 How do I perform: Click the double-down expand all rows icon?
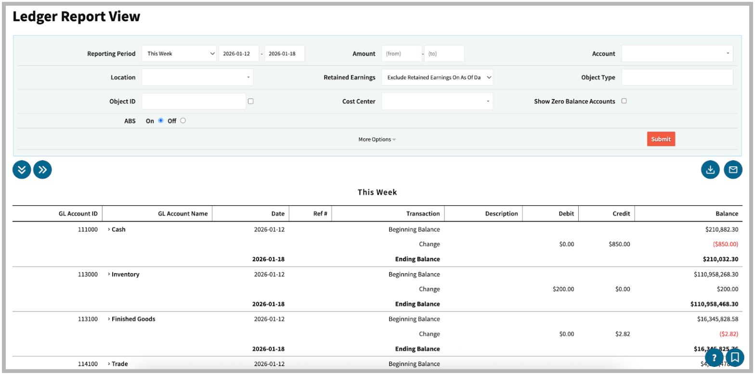pos(22,170)
